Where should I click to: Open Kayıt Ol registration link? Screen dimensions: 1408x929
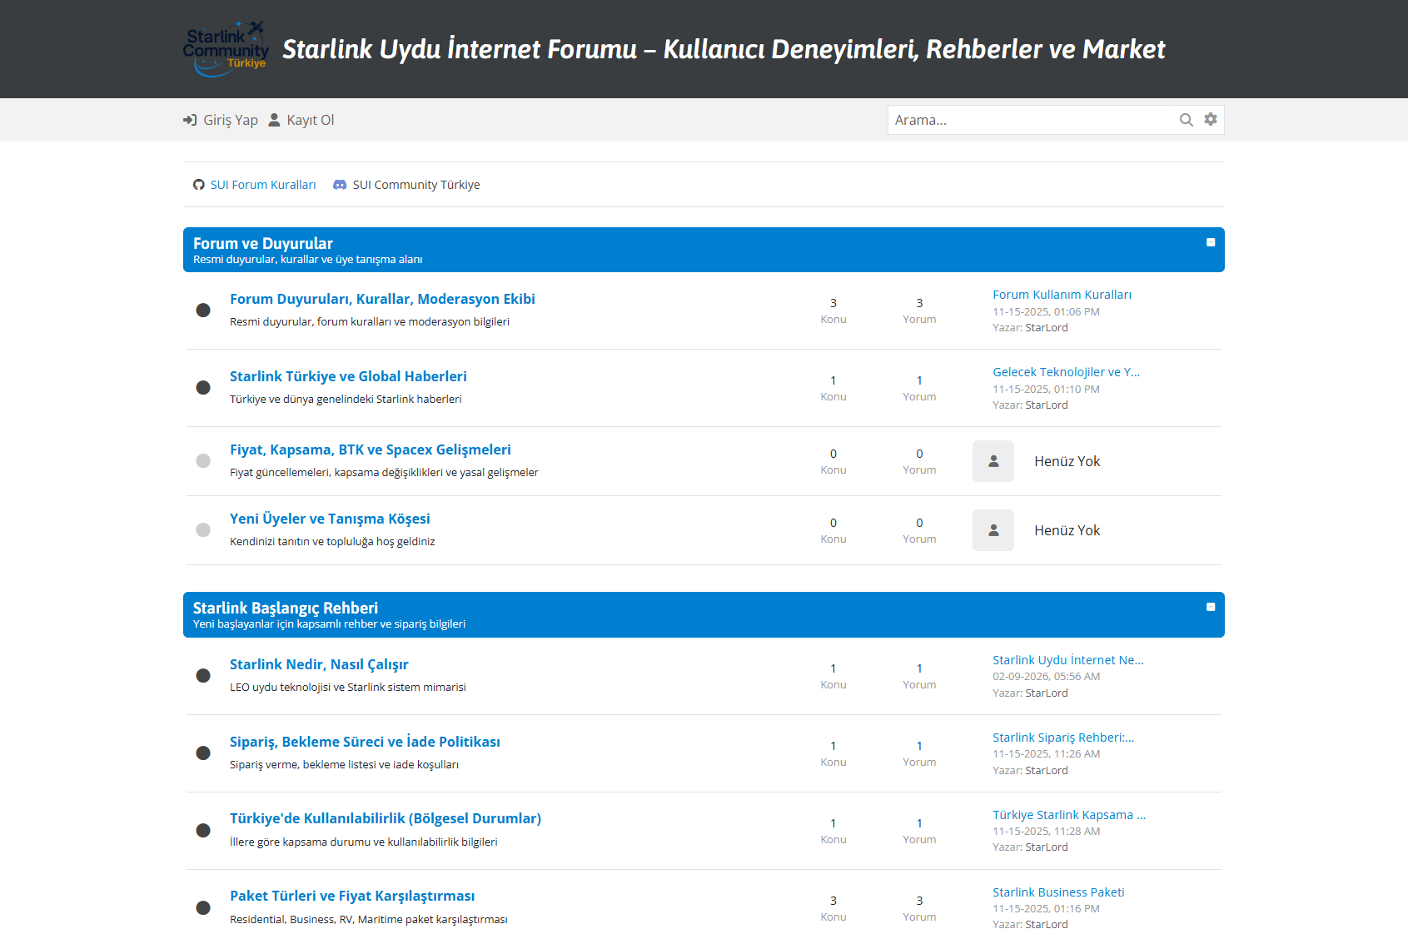pos(311,120)
